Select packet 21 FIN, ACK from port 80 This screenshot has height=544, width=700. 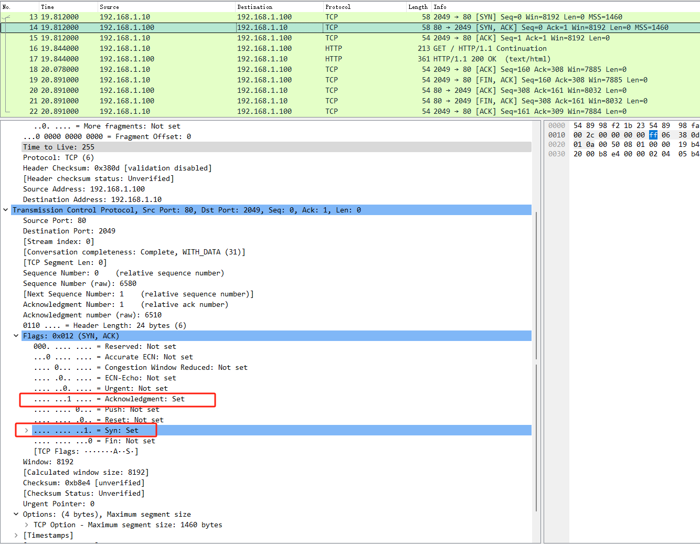coord(350,101)
